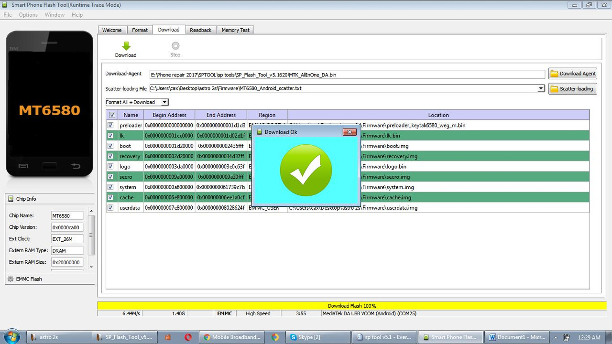This screenshot has width=612, height=344.
Task: Uncheck the boot partition checkbox
Action: (x=110, y=146)
